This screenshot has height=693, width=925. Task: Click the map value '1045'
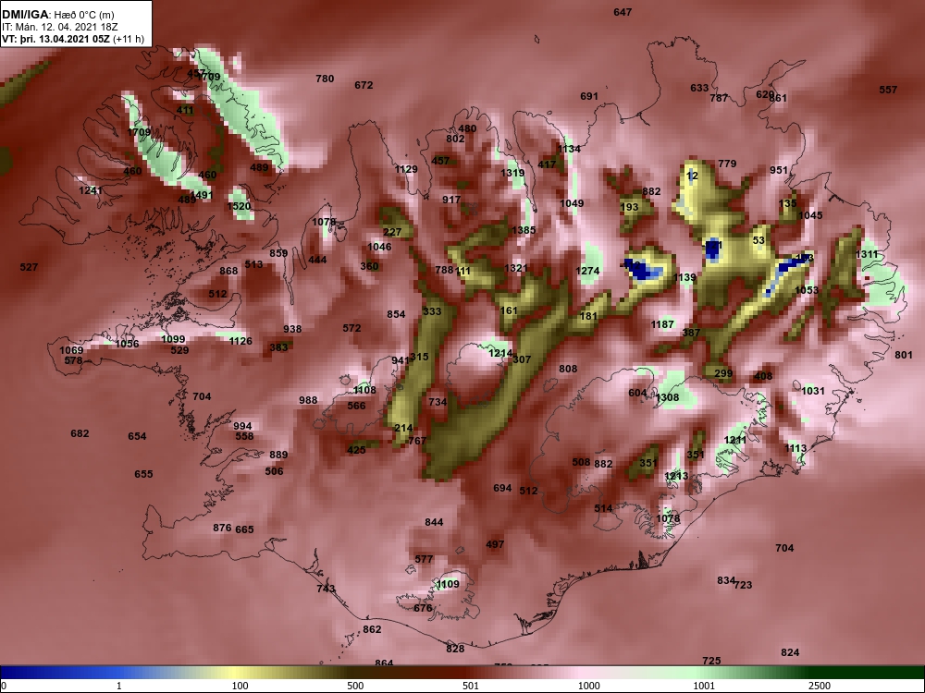pos(810,215)
